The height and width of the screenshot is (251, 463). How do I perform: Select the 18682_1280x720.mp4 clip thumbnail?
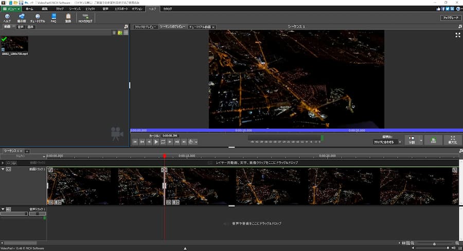pyautogui.click(x=15, y=44)
